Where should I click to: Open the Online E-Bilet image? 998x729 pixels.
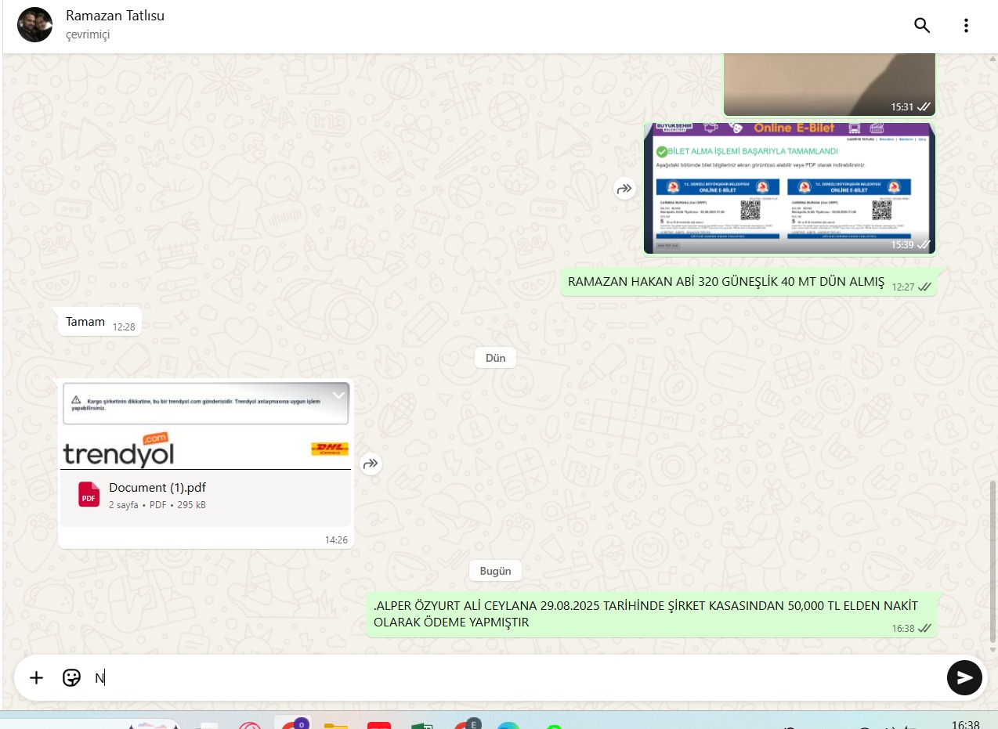pos(789,189)
